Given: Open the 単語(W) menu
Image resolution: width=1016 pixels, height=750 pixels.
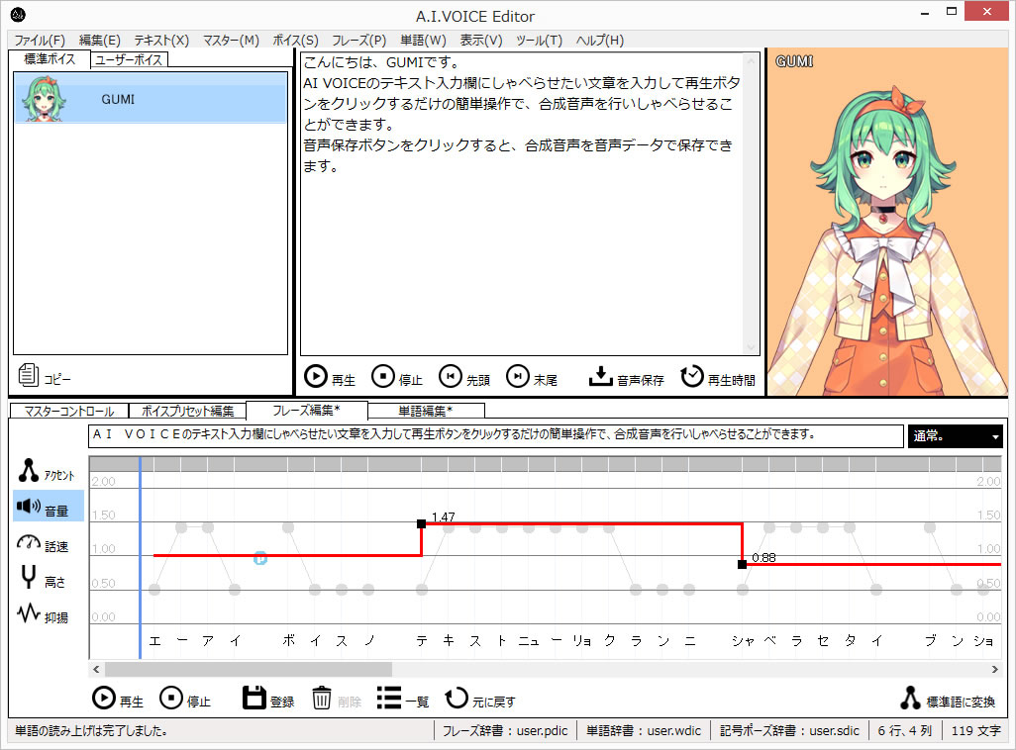Looking at the screenshot, I should click(423, 41).
